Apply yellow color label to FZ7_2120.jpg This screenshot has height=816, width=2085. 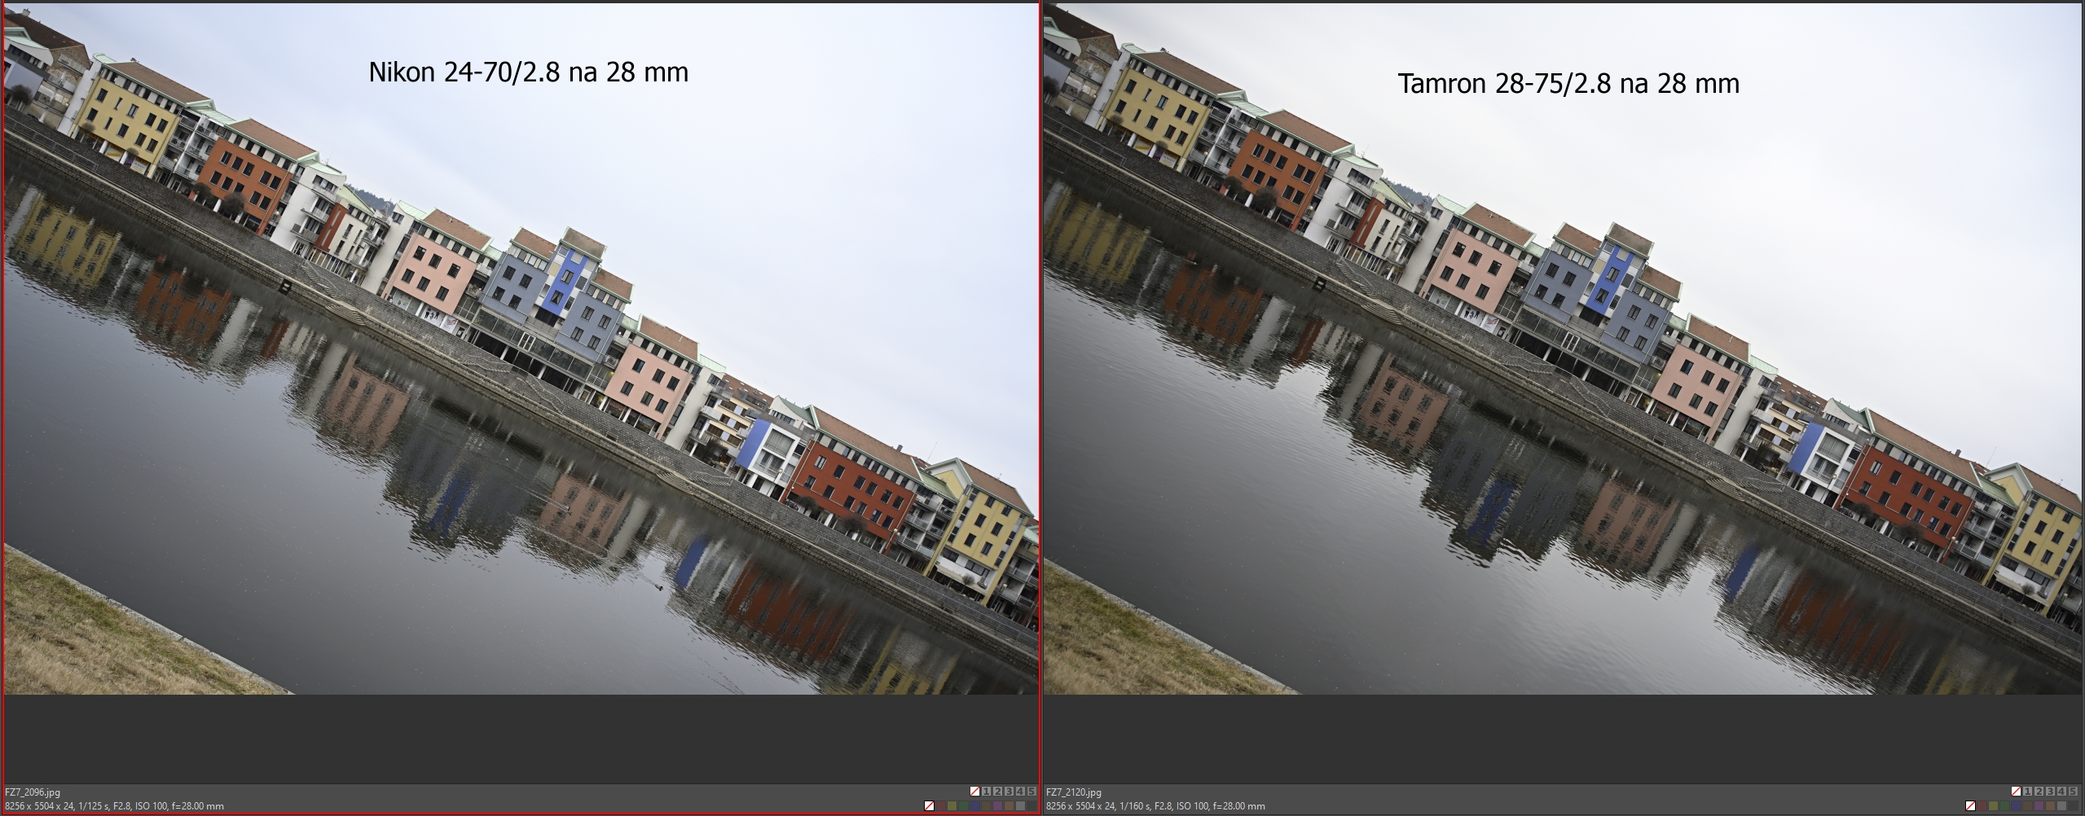click(1993, 806)
